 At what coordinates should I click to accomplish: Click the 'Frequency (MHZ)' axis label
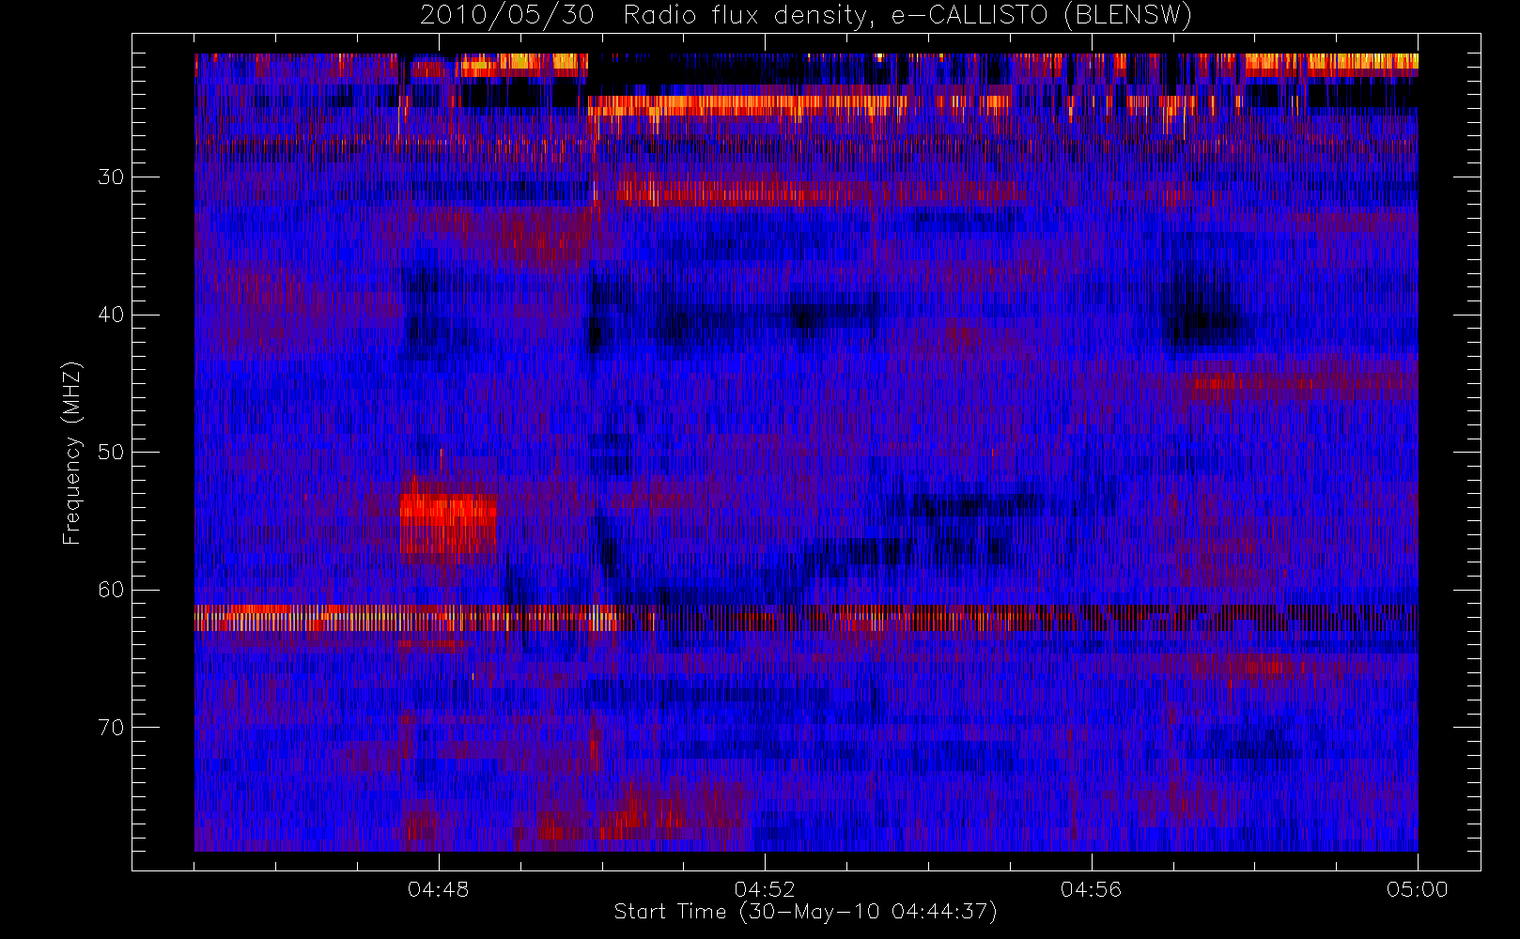coord(72,453)
